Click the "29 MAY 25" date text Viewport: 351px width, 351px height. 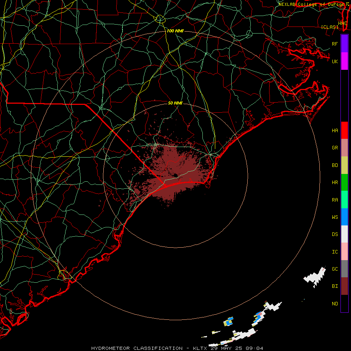point(226,348)
